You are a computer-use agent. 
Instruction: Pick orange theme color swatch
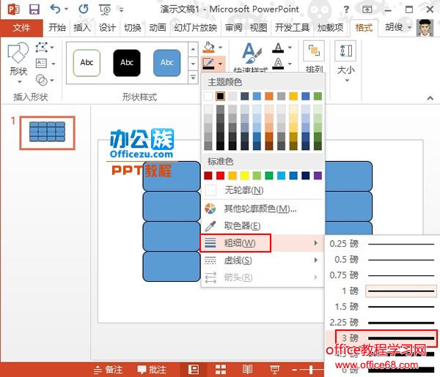coord(269,97)
